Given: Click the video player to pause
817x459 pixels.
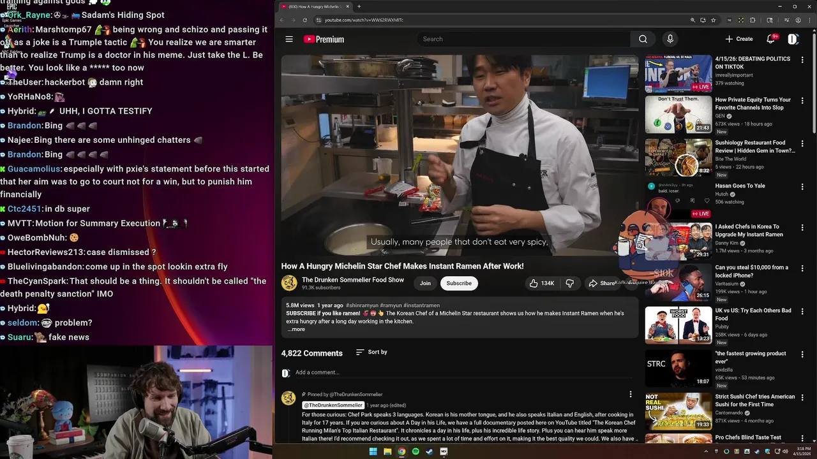Looking at the screenshot, I should (x=460, y=155).
